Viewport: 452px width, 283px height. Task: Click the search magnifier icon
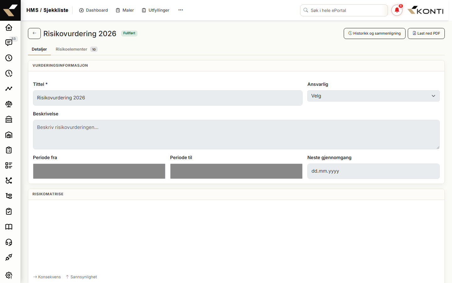click(x=306, y=10)
